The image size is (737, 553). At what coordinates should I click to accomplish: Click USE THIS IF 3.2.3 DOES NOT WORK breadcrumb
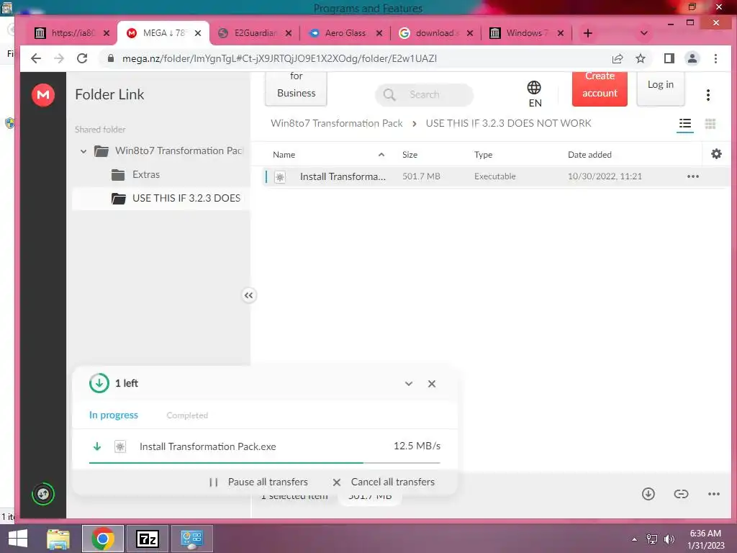pyautogui.click(x=508, y=123)
